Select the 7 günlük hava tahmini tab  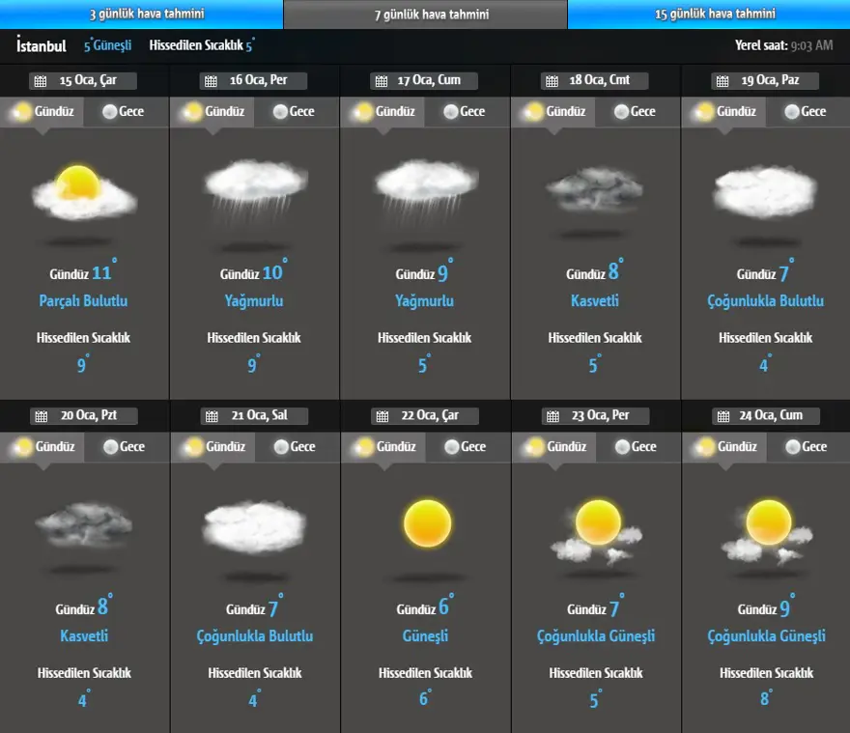coord(425,14)
